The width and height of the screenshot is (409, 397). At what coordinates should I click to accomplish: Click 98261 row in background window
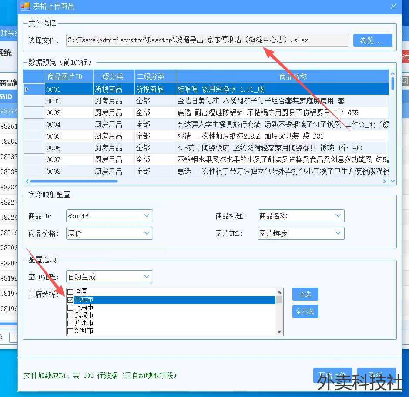(x=9, y=126)
